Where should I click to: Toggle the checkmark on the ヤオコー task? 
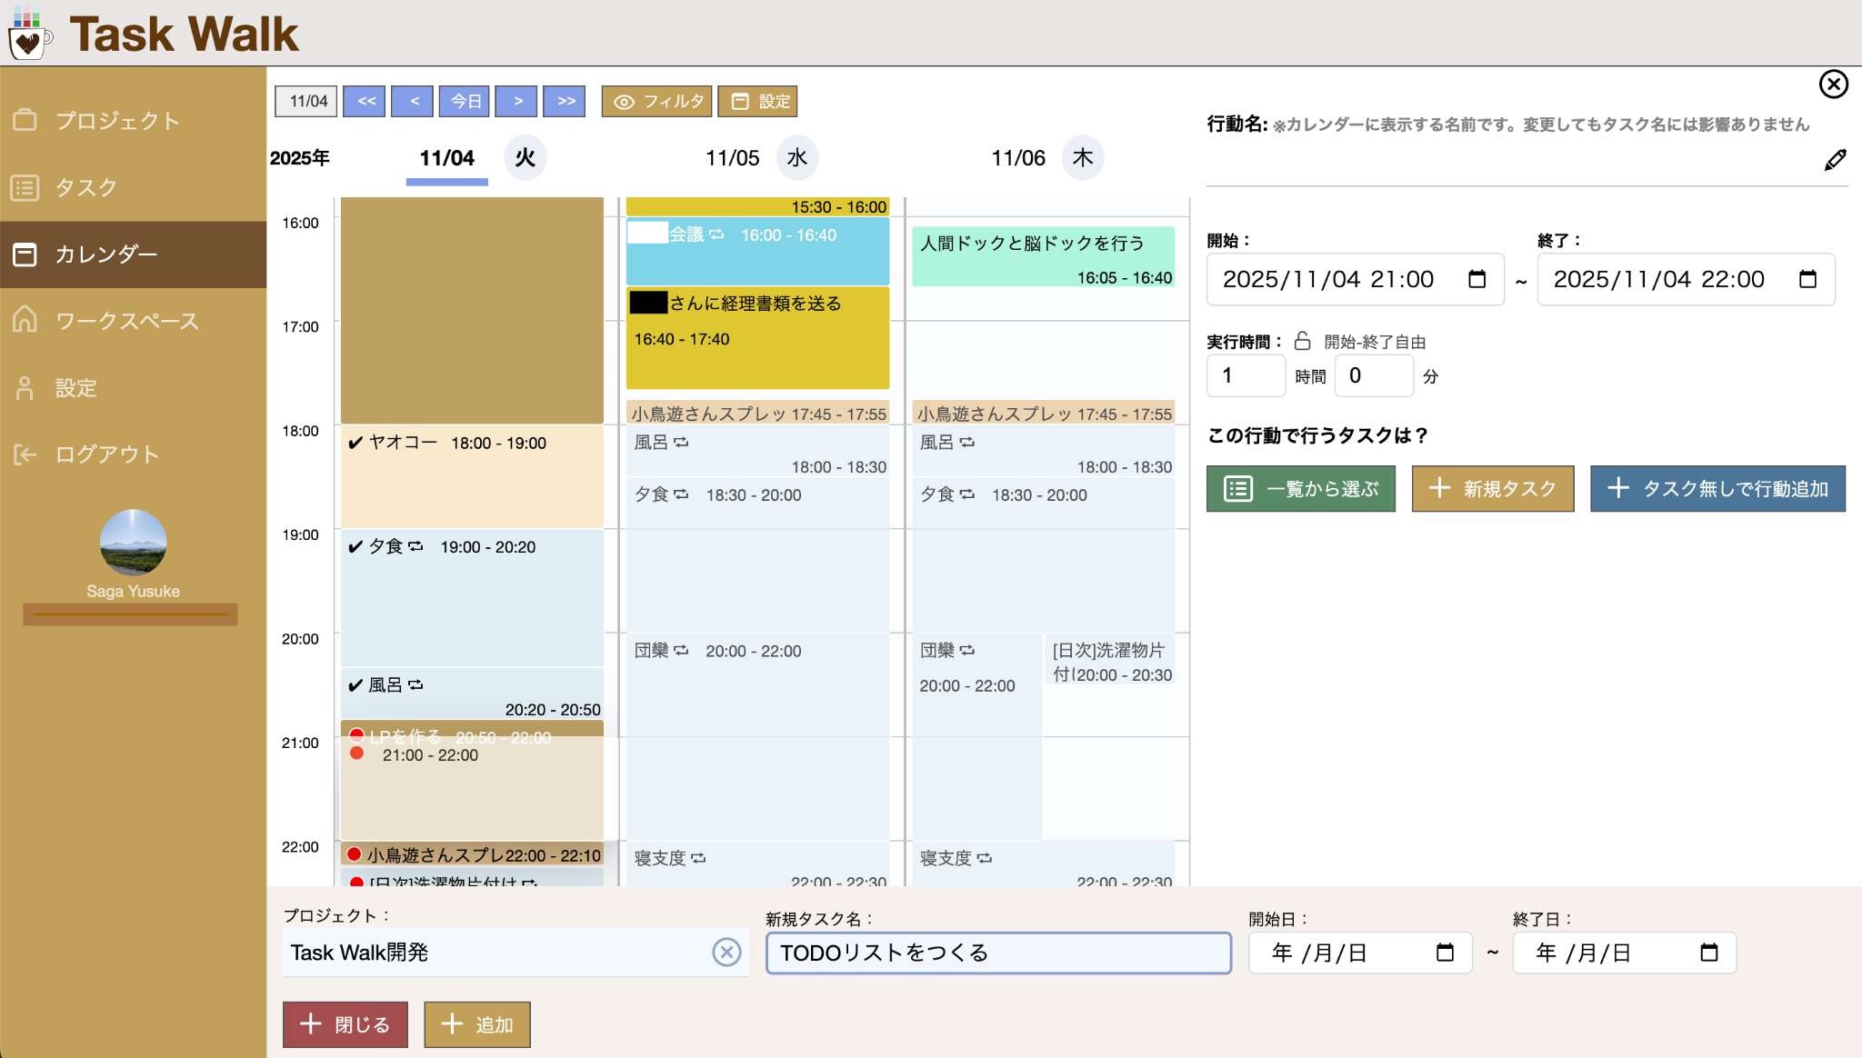[355, 443]
